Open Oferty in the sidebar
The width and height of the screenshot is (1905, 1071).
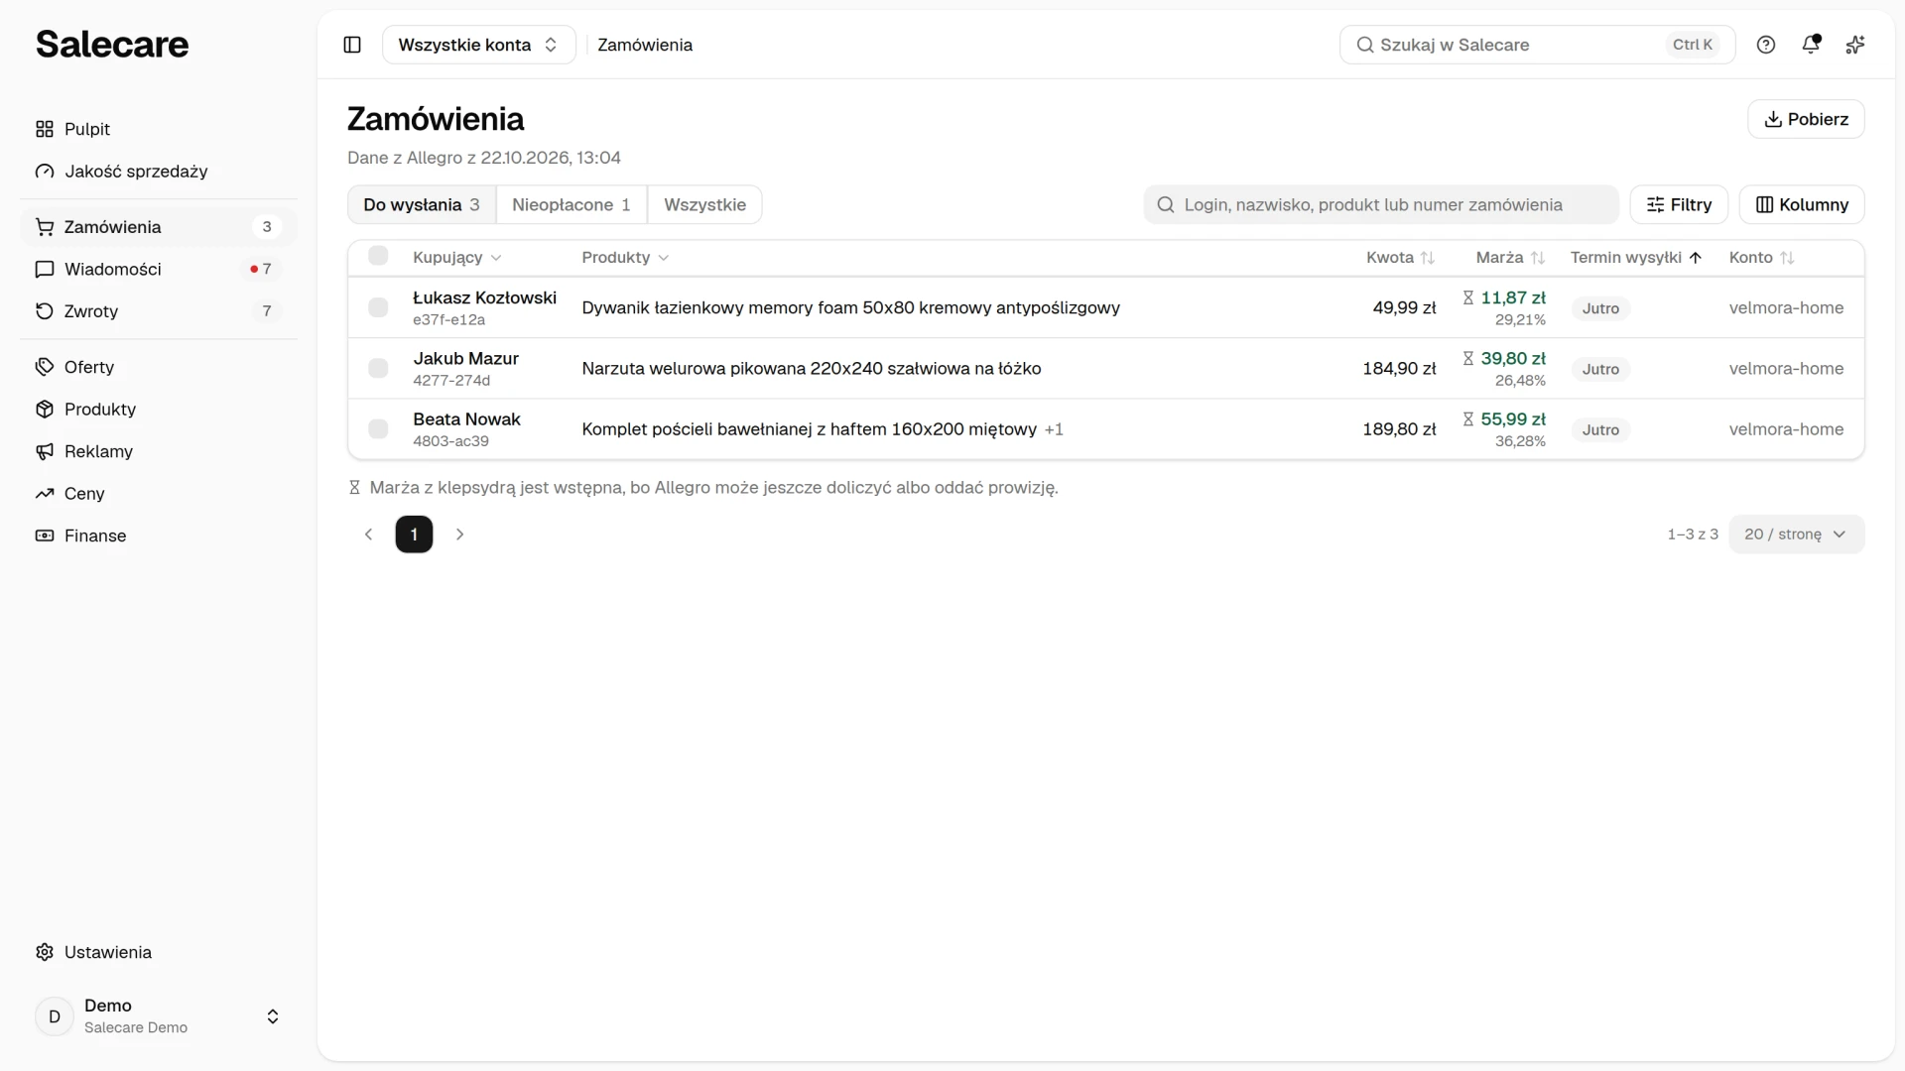point(159,367)
